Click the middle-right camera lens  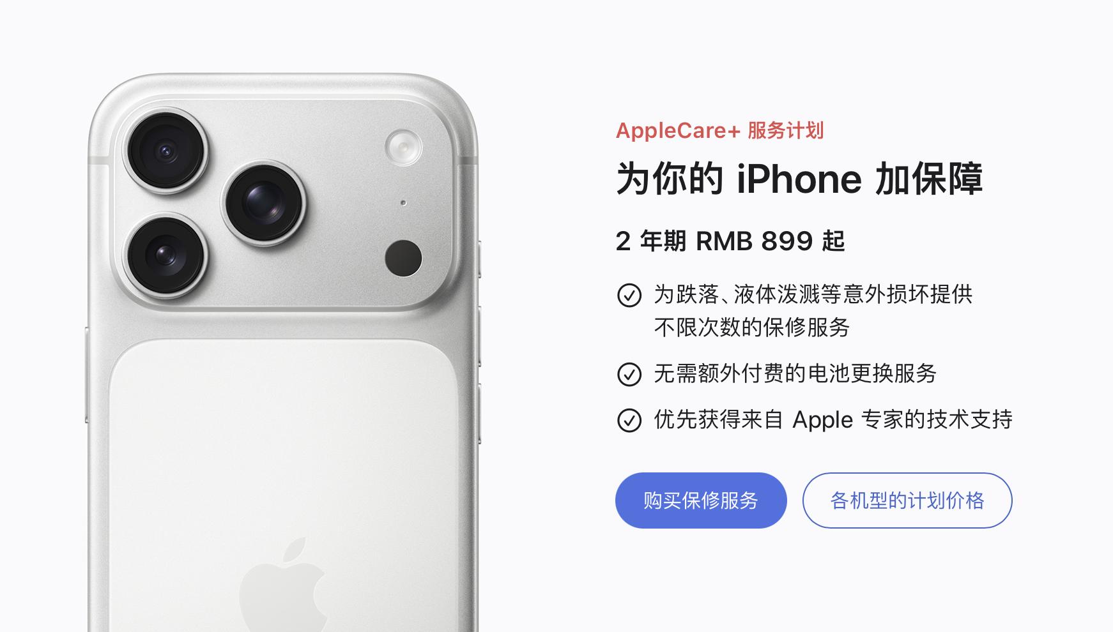[x=263, y=202]
